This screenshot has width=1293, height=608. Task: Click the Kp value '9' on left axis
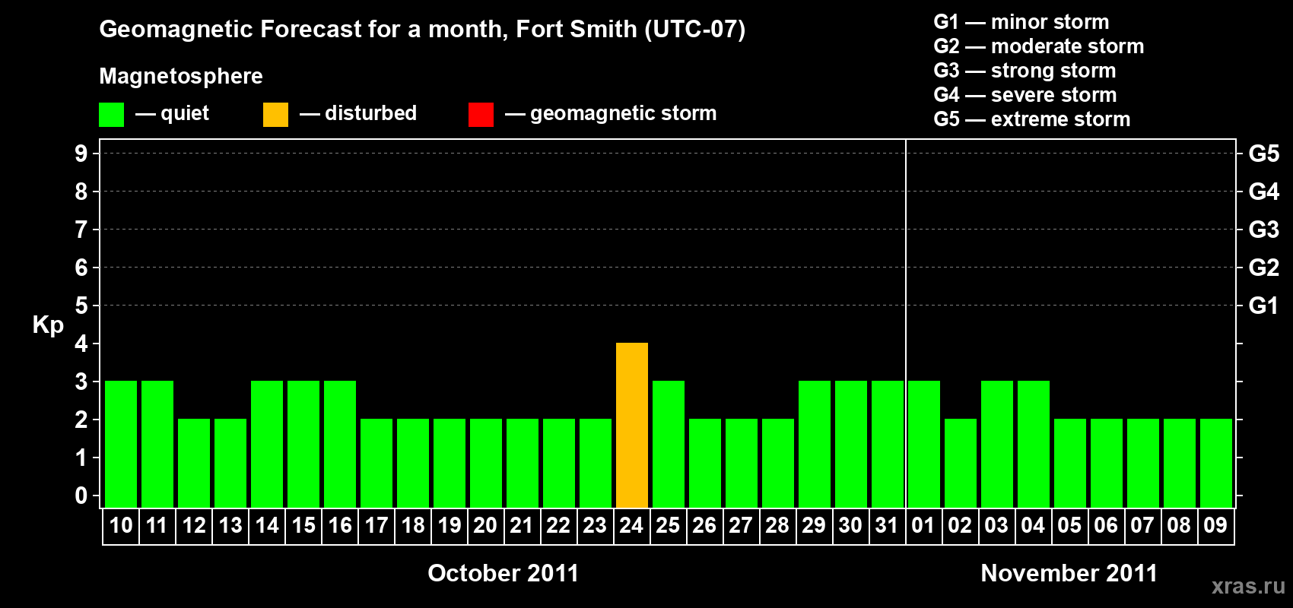pyautogui.click(x=81, y=154)
